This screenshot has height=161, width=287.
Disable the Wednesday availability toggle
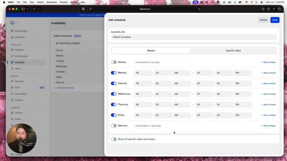pyautogui.click(x=113, y=94)
